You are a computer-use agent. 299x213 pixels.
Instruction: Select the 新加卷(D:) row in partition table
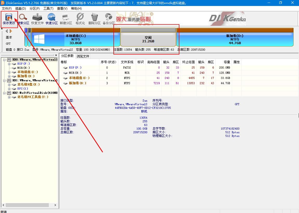(151, 83)
